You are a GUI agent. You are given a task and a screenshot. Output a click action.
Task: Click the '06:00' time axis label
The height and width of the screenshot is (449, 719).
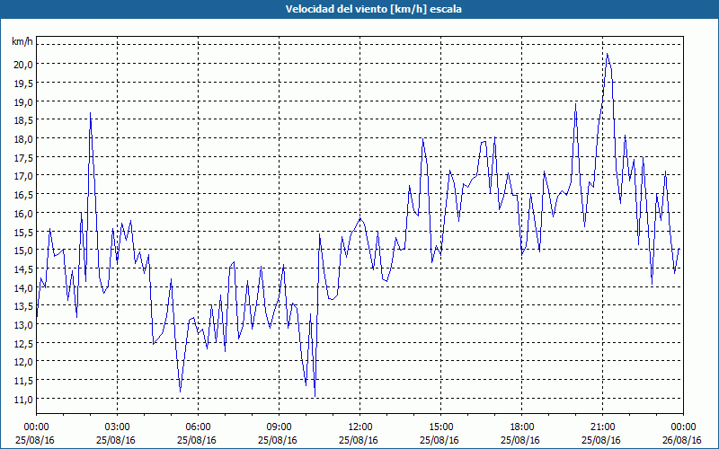tap(198, 427)
